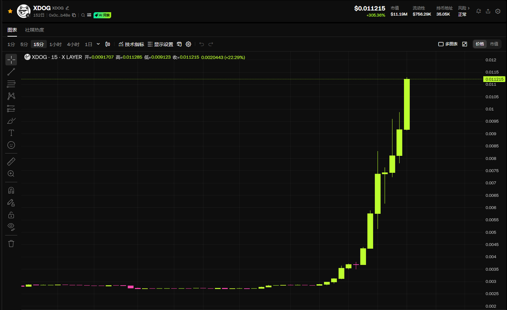Select the 4小时 timeframe
Screen dimensions: 507x310
[73, 44]
